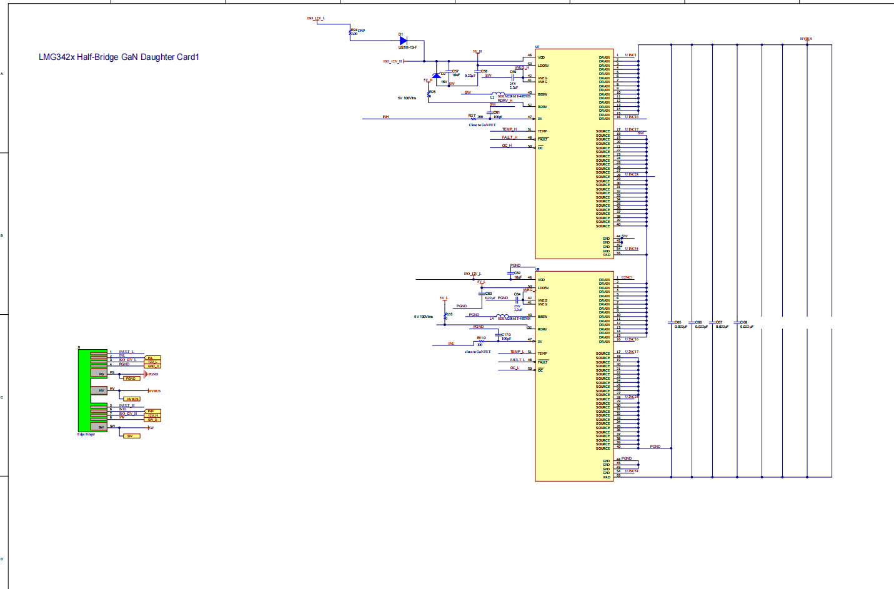Select bus capacitor C67

[713, 323]
